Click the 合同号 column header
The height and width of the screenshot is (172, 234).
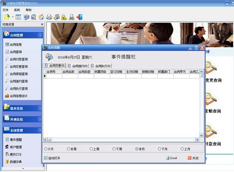[x=54, y=72]
